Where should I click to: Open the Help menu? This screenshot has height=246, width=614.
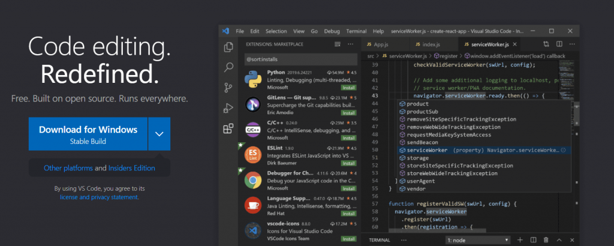click(x=378, y=31)
